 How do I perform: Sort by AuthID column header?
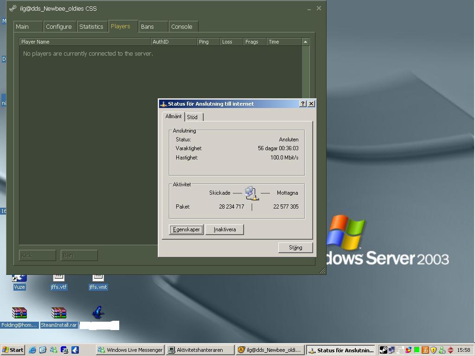pyautogui.click(x=173, y=42)
